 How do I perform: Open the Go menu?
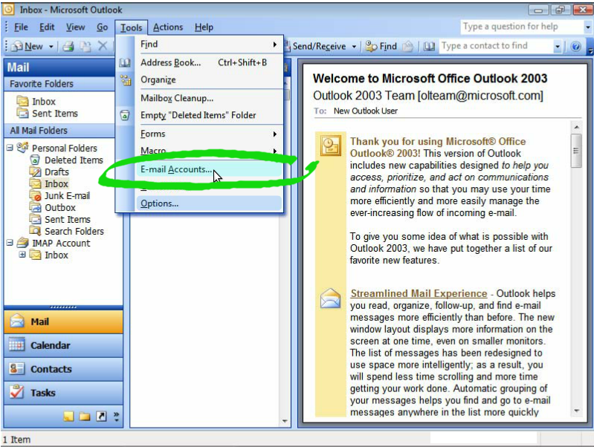103,27
